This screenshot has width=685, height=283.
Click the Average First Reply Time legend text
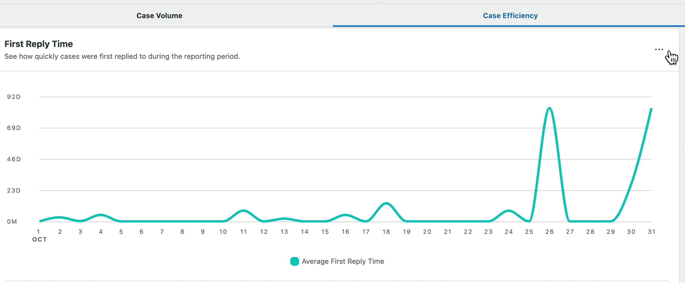tap(343, 261)
